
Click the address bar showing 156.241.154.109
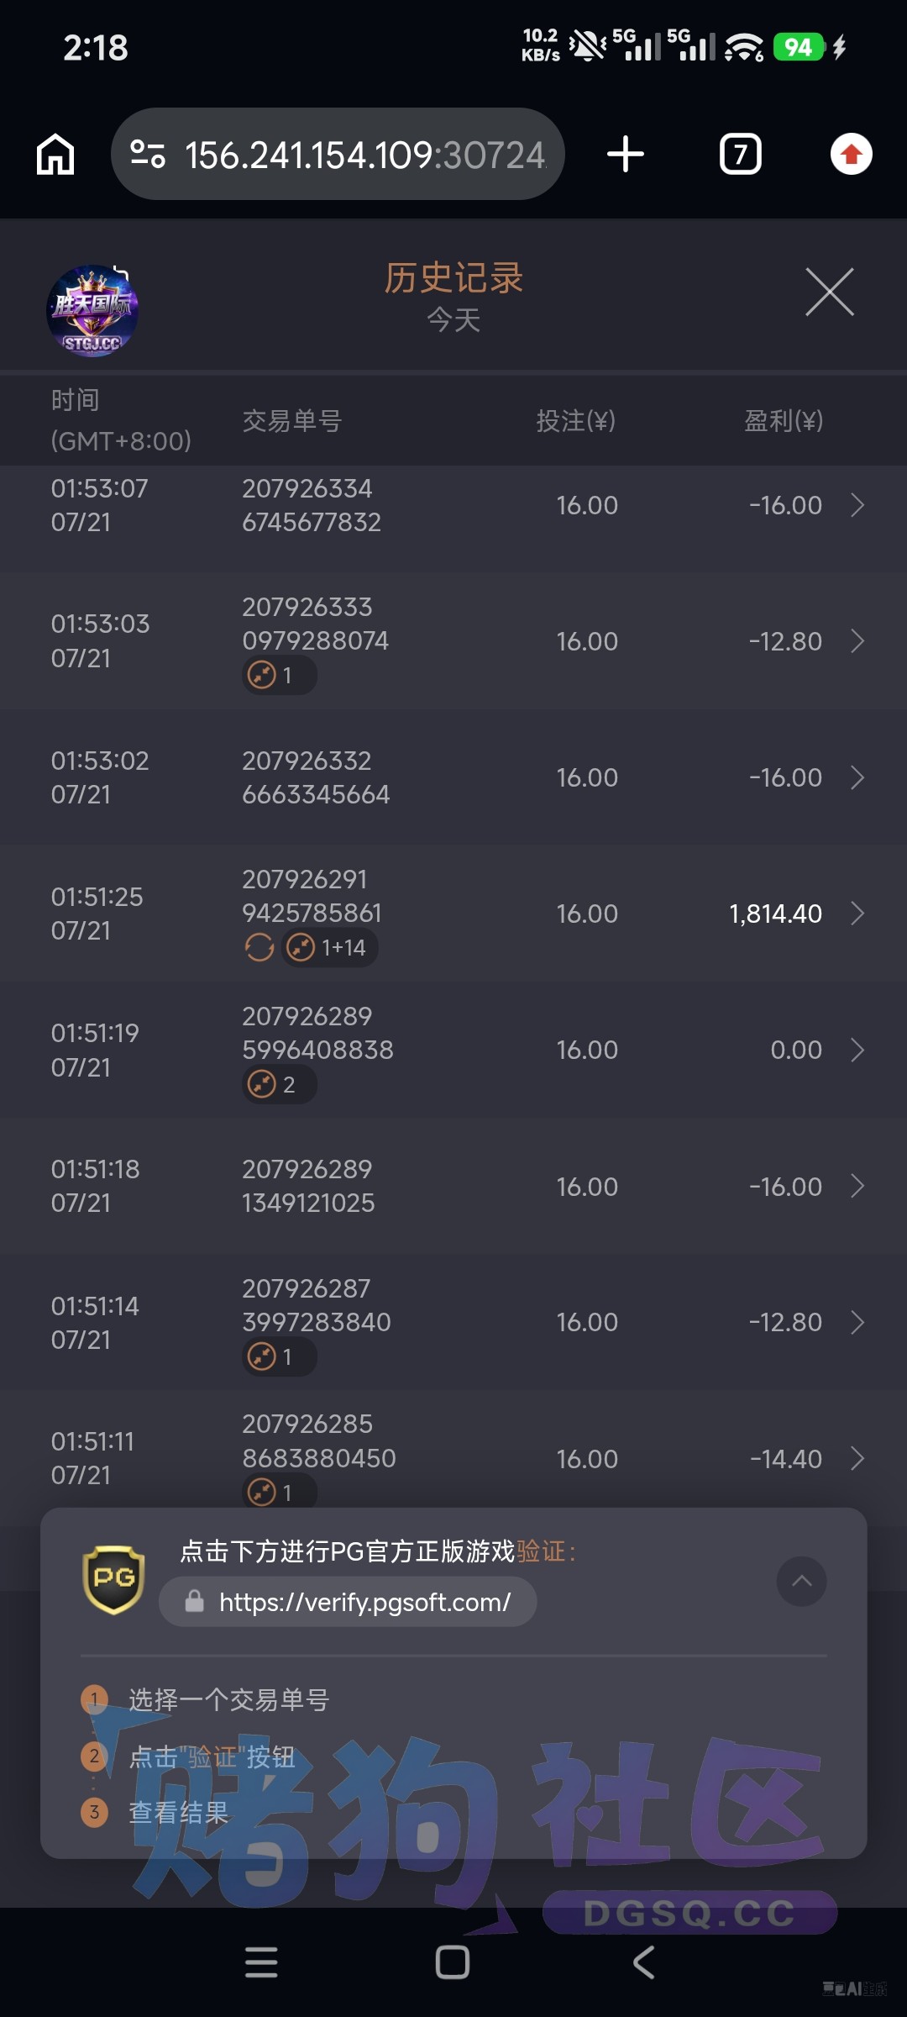(338, 154)
